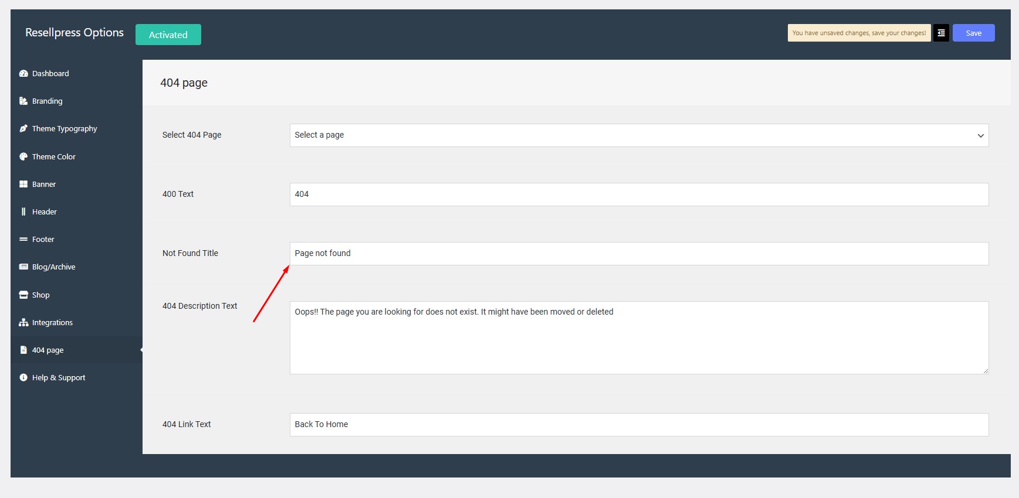Click the 400 Text input field
The image size is (1019, 498).
click(x=638, y=195)
